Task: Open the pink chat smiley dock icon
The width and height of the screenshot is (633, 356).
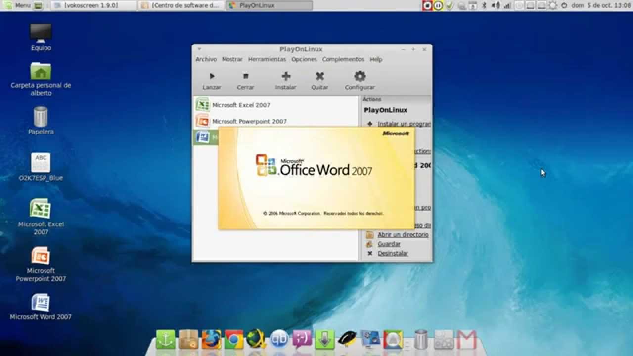Action: (x=302, y=340)
